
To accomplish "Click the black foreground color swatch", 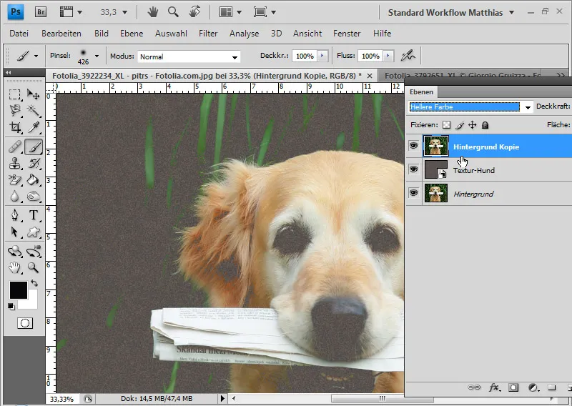I will (x=18, y=289).
